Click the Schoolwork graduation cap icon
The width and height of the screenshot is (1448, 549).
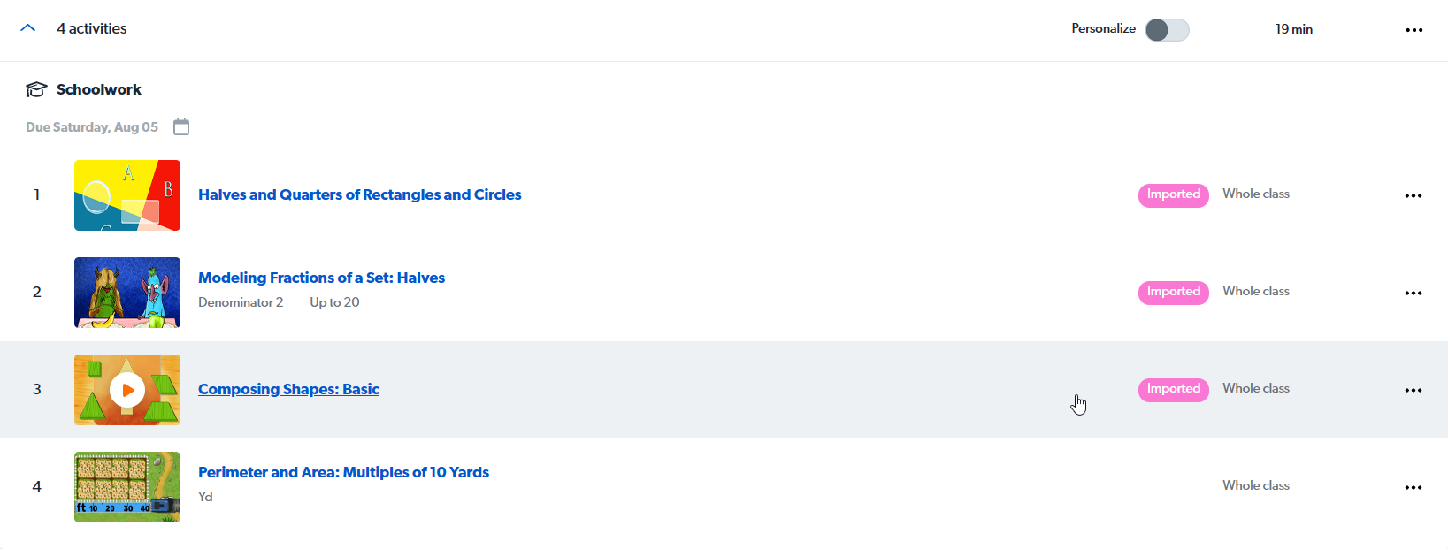tap(36, 89)
